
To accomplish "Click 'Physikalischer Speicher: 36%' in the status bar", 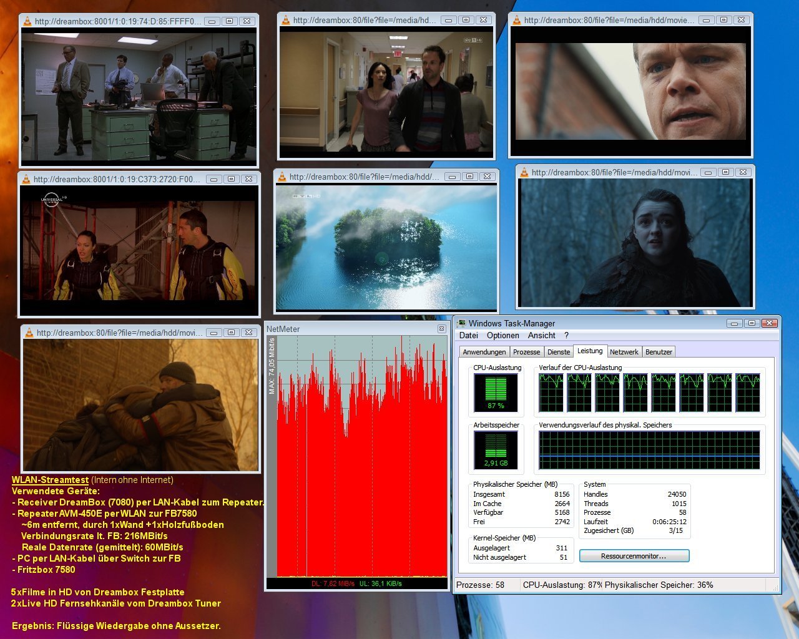I will coord(659,585).
